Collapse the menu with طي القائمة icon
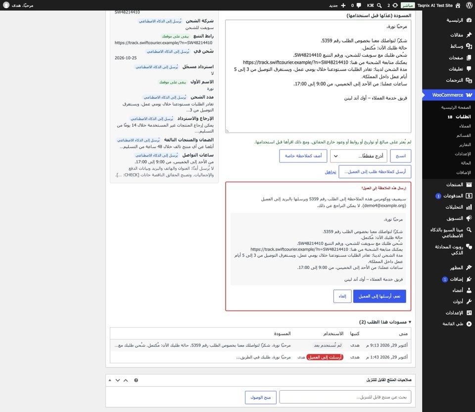Screen dimensions: 475x412 pos(469,324)
